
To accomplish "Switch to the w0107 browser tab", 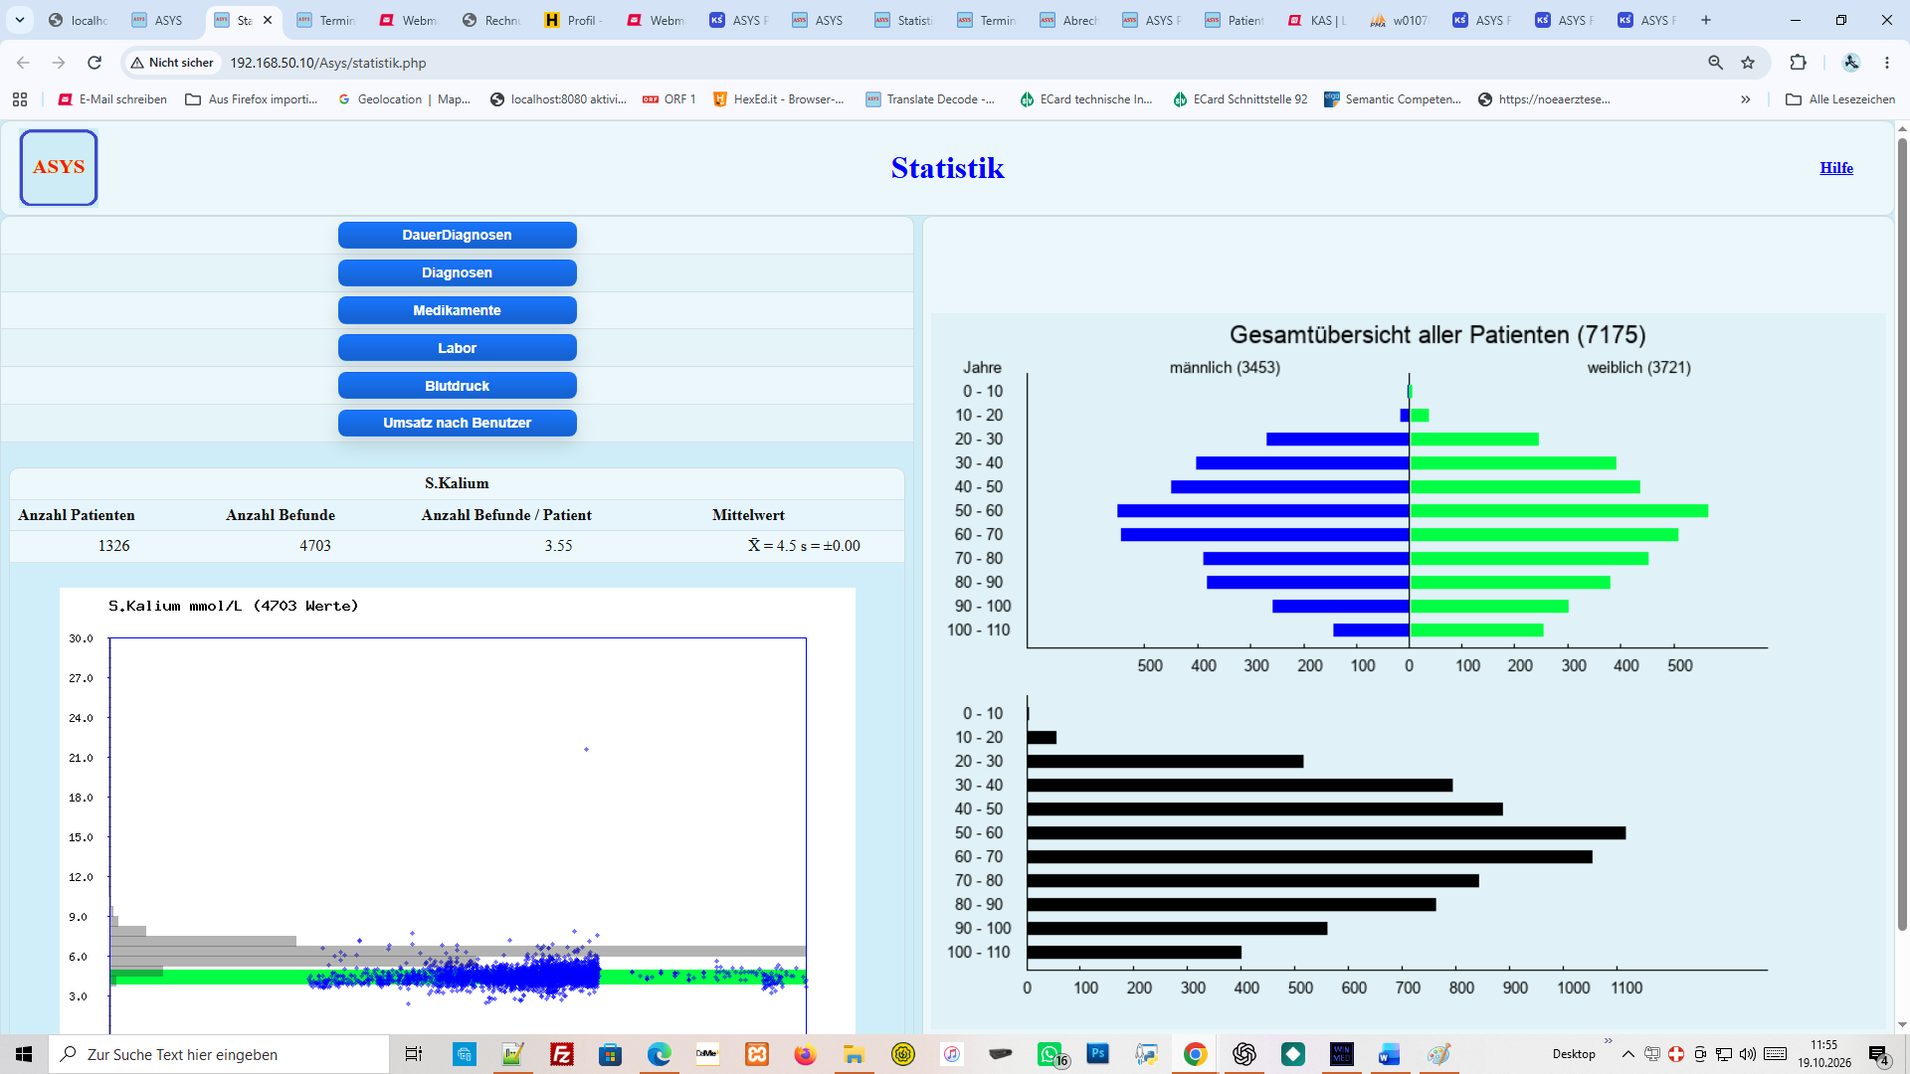I will (x=1400, y=20).
